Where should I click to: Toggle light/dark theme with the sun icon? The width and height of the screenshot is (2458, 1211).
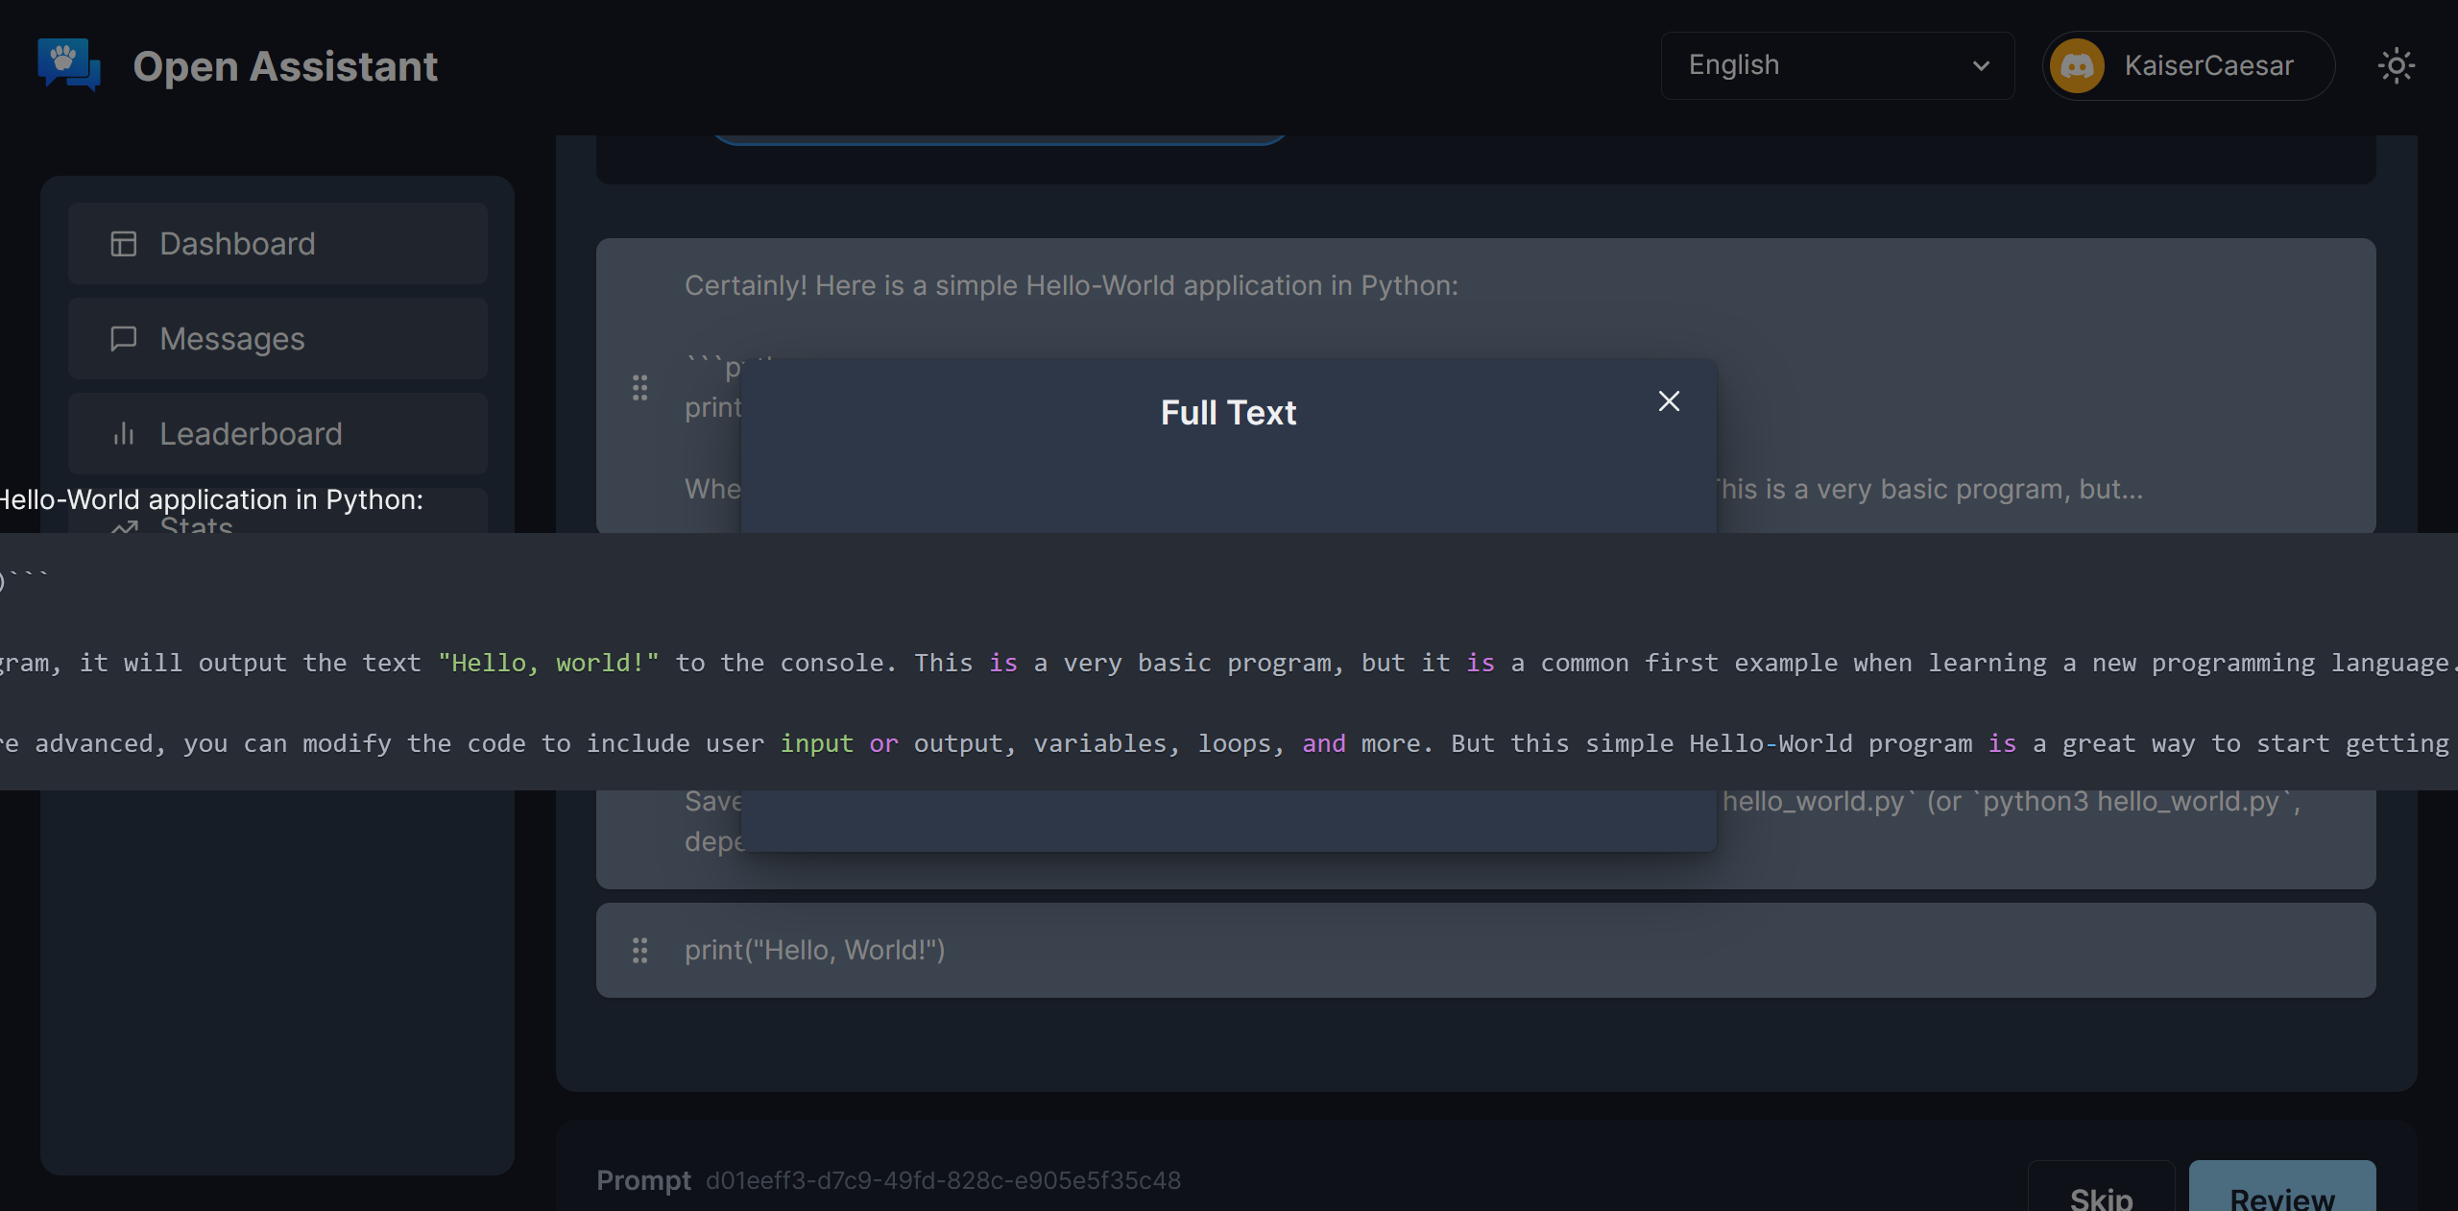(x=2397, y=65)
